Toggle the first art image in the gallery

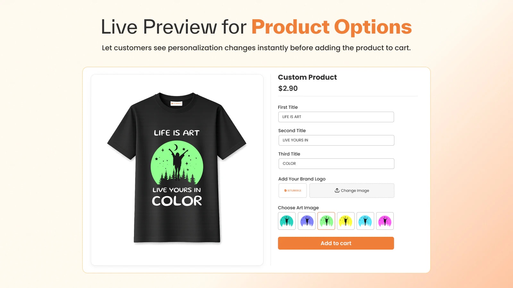287,221
